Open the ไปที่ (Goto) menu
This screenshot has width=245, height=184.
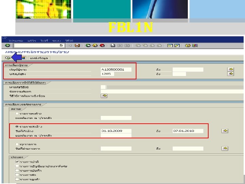coord(44,41)
